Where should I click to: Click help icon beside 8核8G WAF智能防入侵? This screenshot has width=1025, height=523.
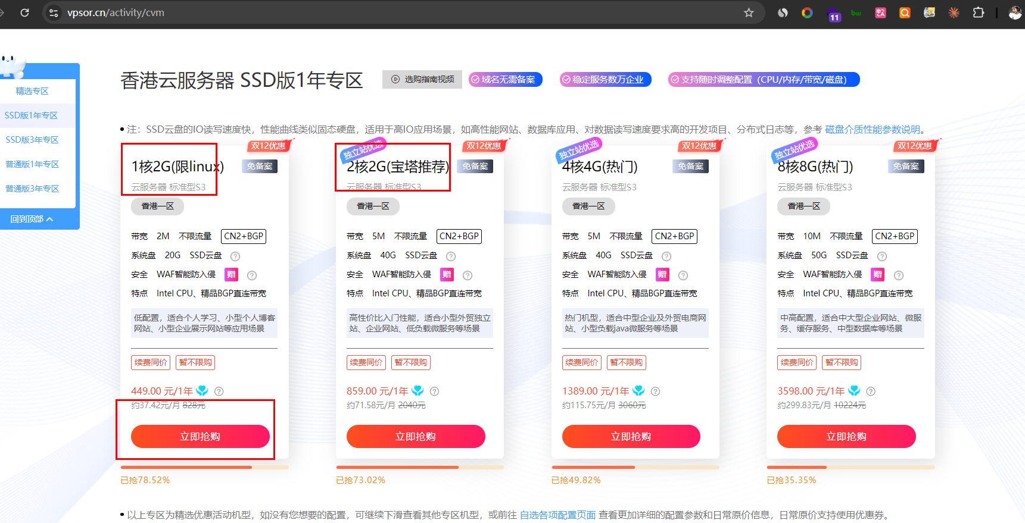point(899,275)
